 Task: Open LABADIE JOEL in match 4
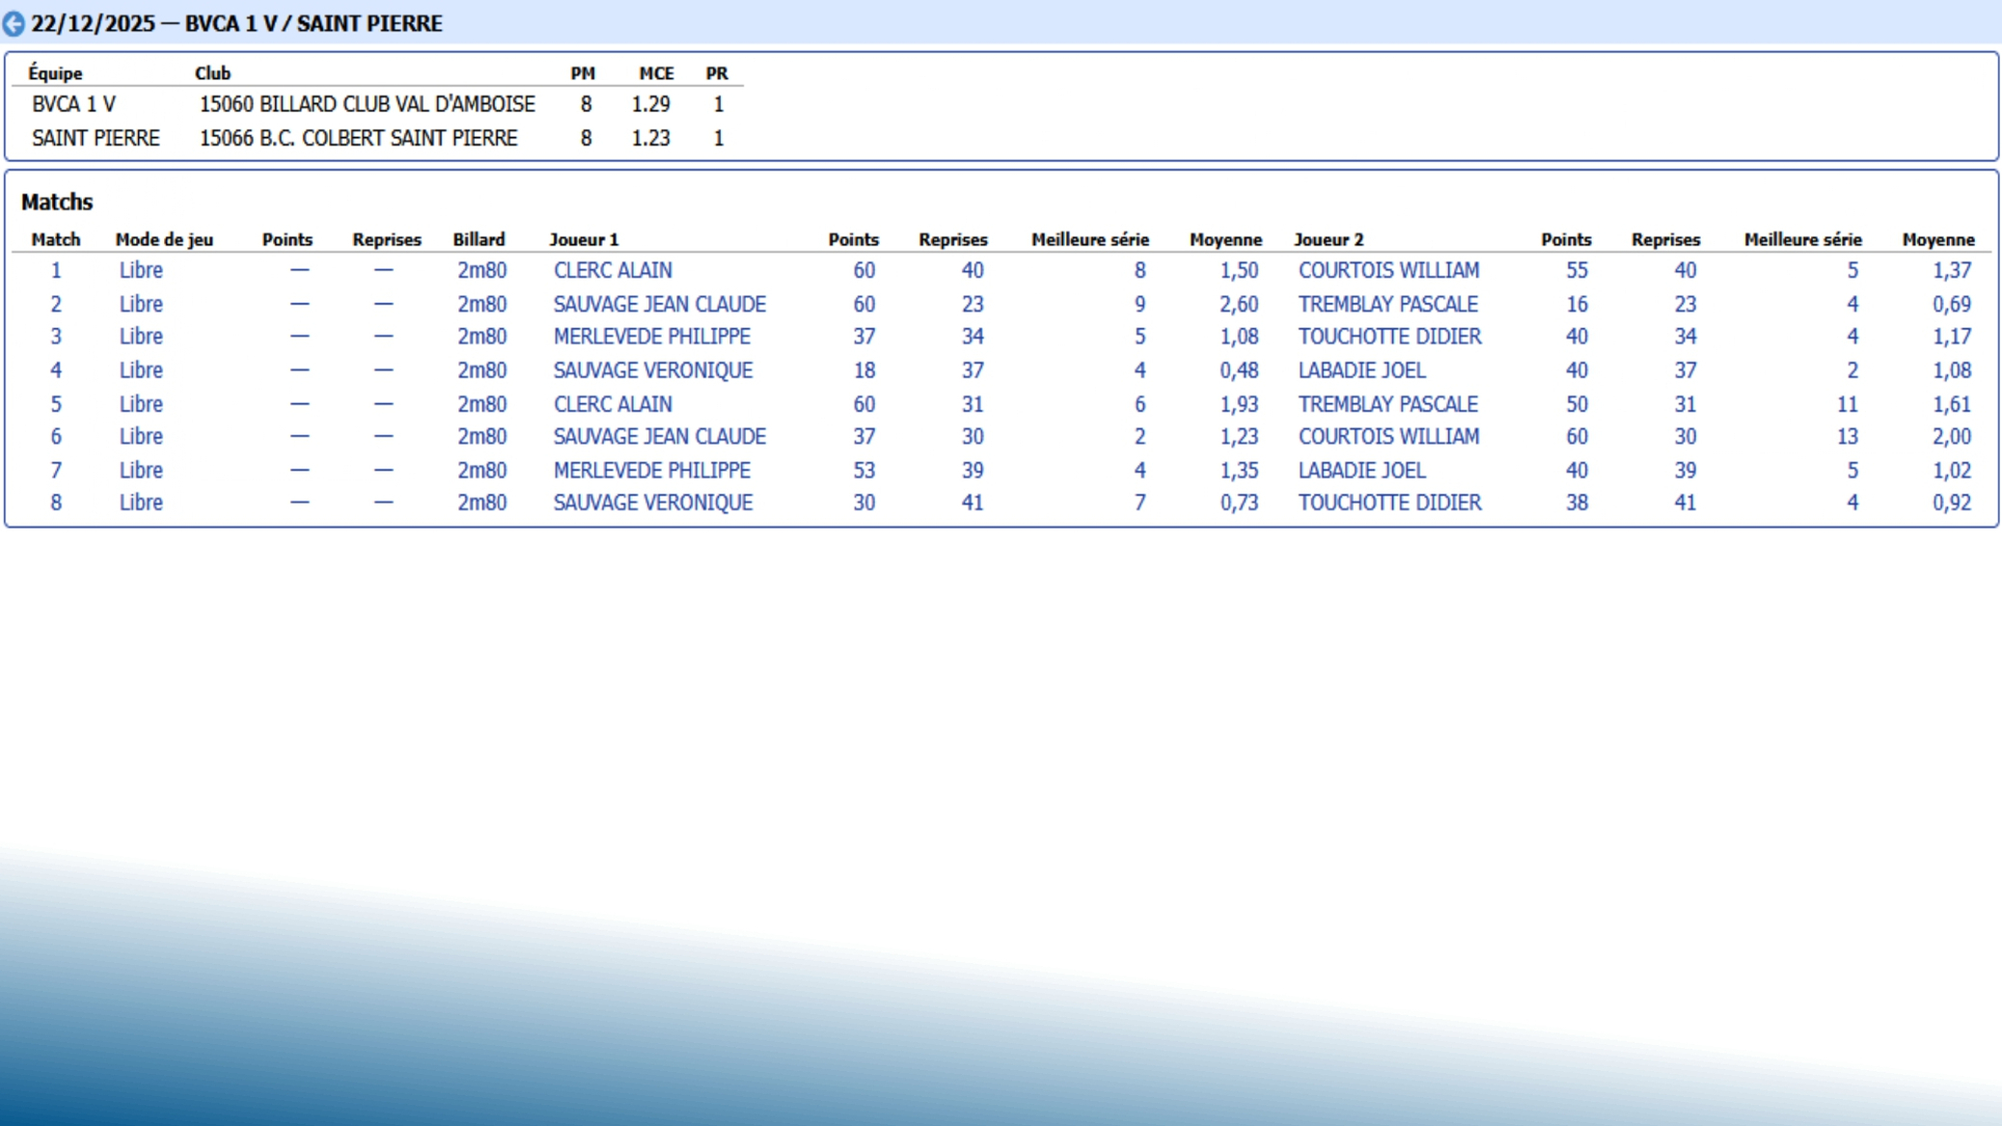[1360, 371]
